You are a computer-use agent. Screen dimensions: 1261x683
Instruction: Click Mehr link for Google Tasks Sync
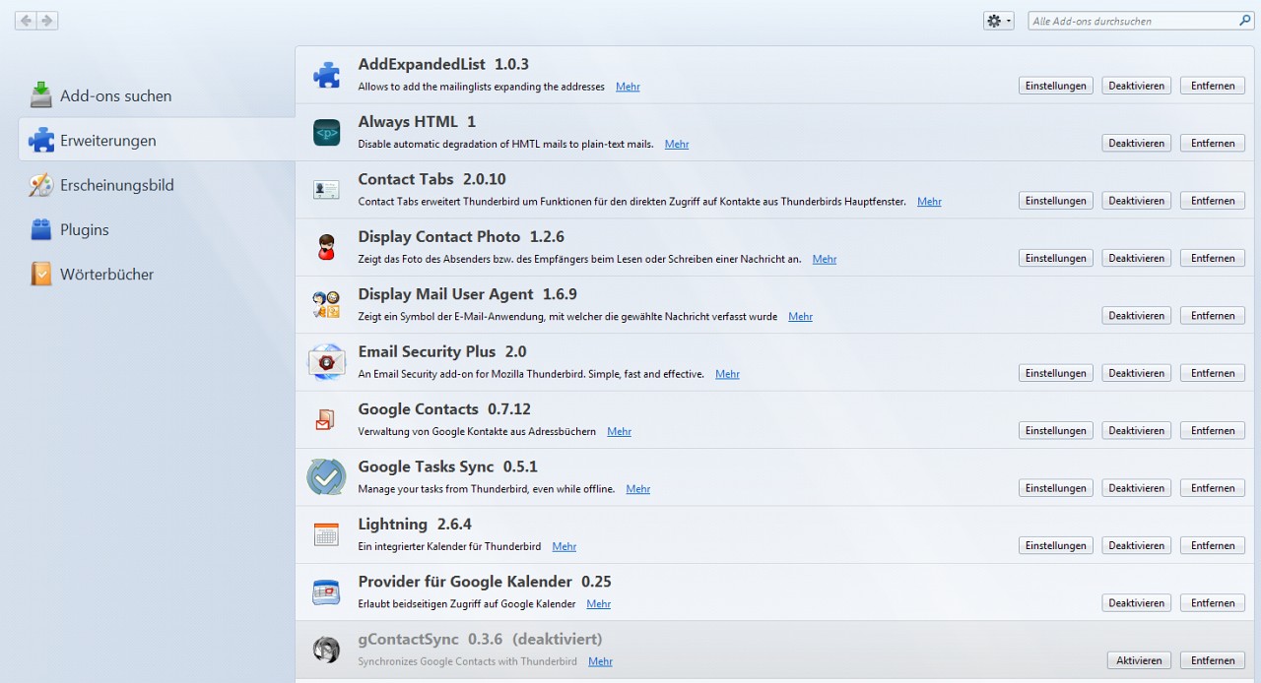pos(638,489)
